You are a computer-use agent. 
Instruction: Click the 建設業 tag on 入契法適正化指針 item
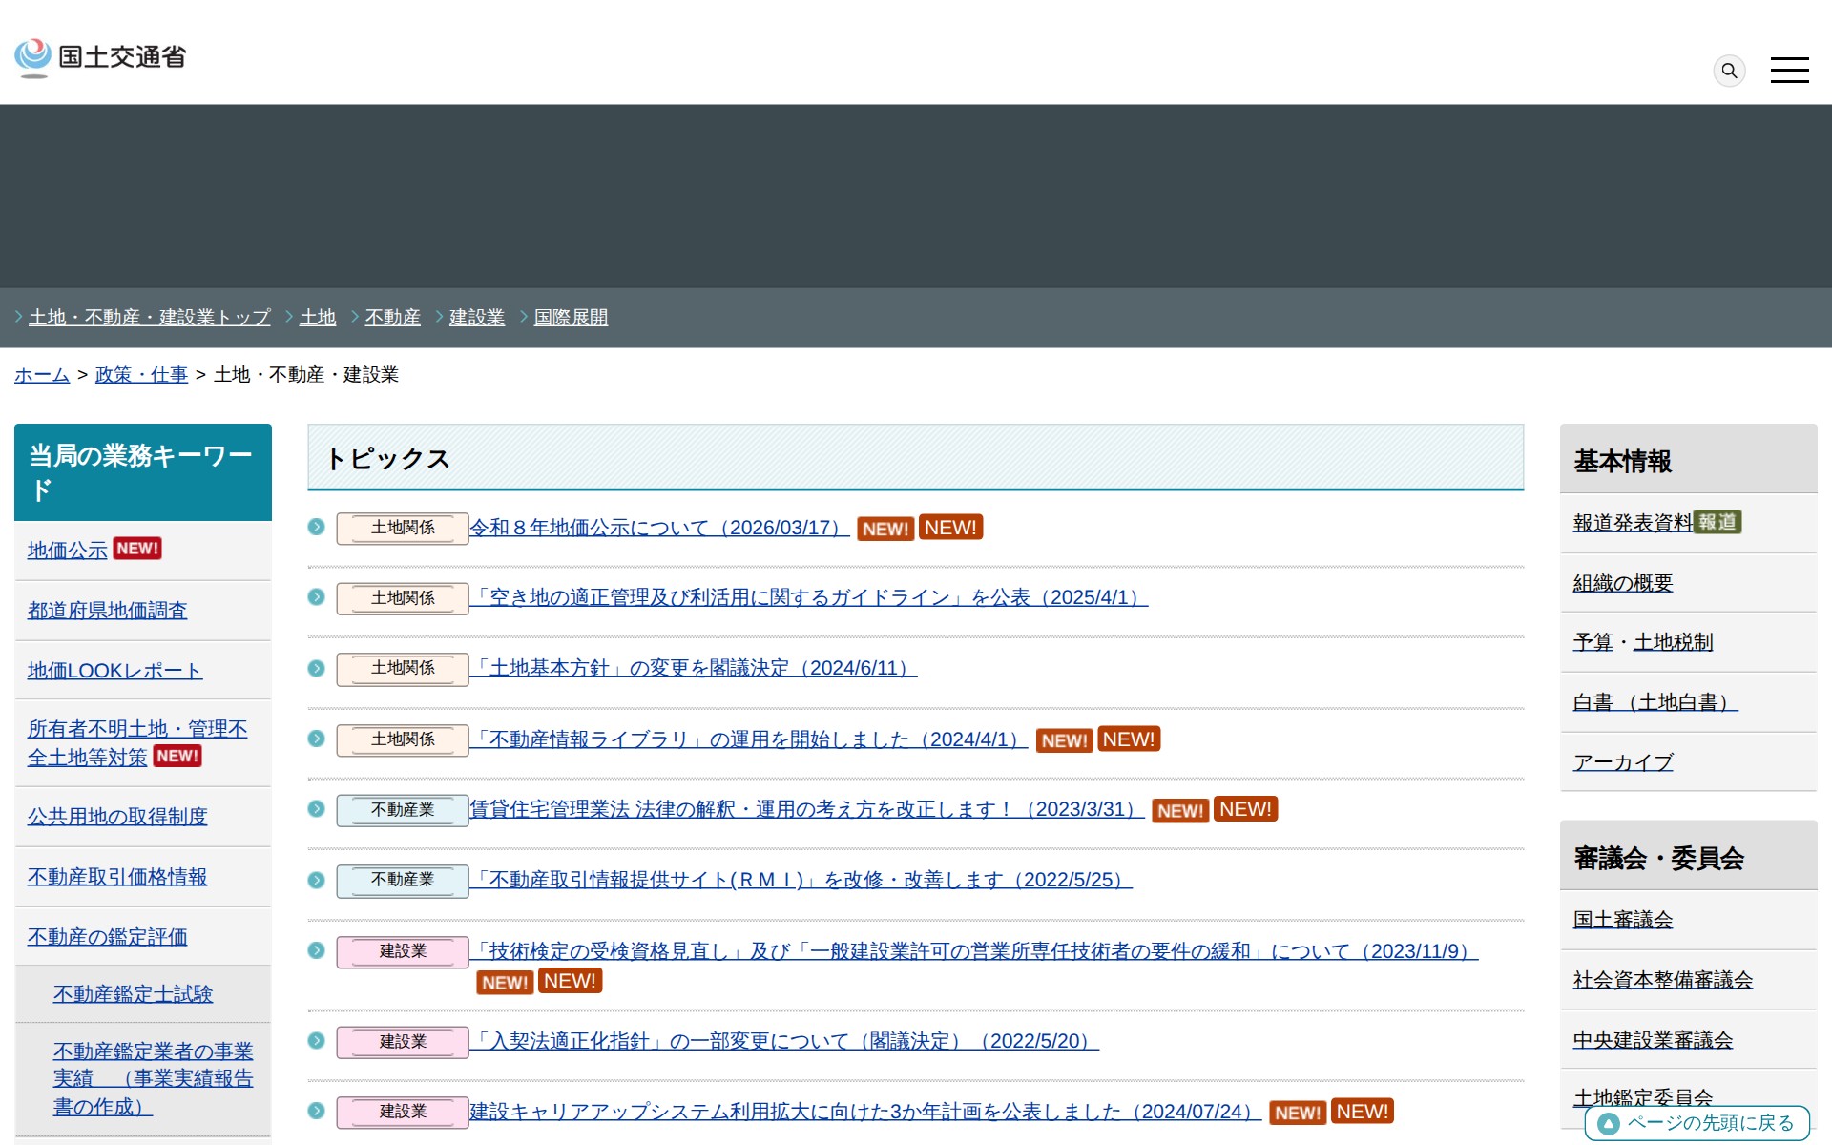[402, 1042]
